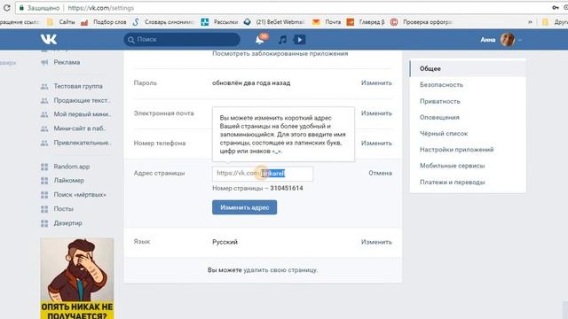
Task: Select the Общее settings tab
Action: pyautogui.click(x=468, y=68)
